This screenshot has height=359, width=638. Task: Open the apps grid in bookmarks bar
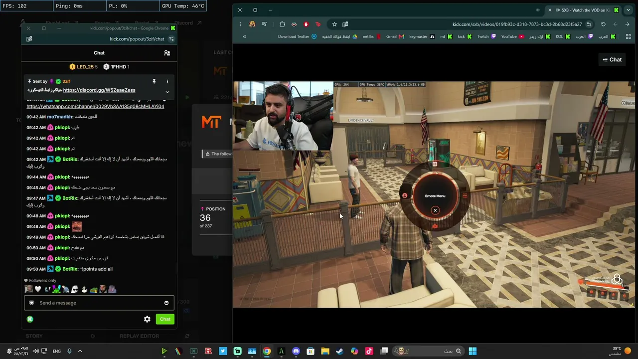628,36
